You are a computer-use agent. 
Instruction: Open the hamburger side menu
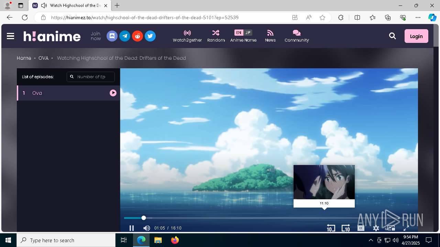10,36
